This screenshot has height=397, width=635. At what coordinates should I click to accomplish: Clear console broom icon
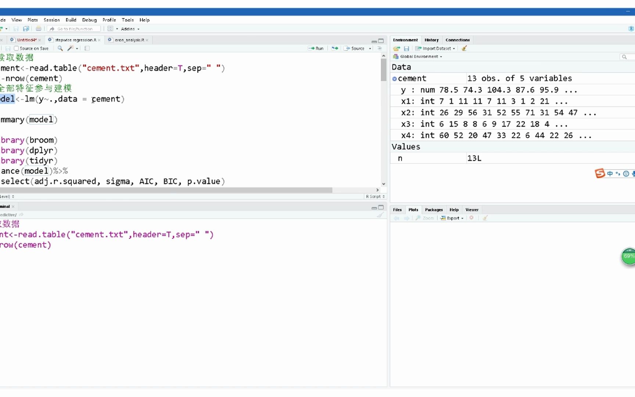[380, 215]
